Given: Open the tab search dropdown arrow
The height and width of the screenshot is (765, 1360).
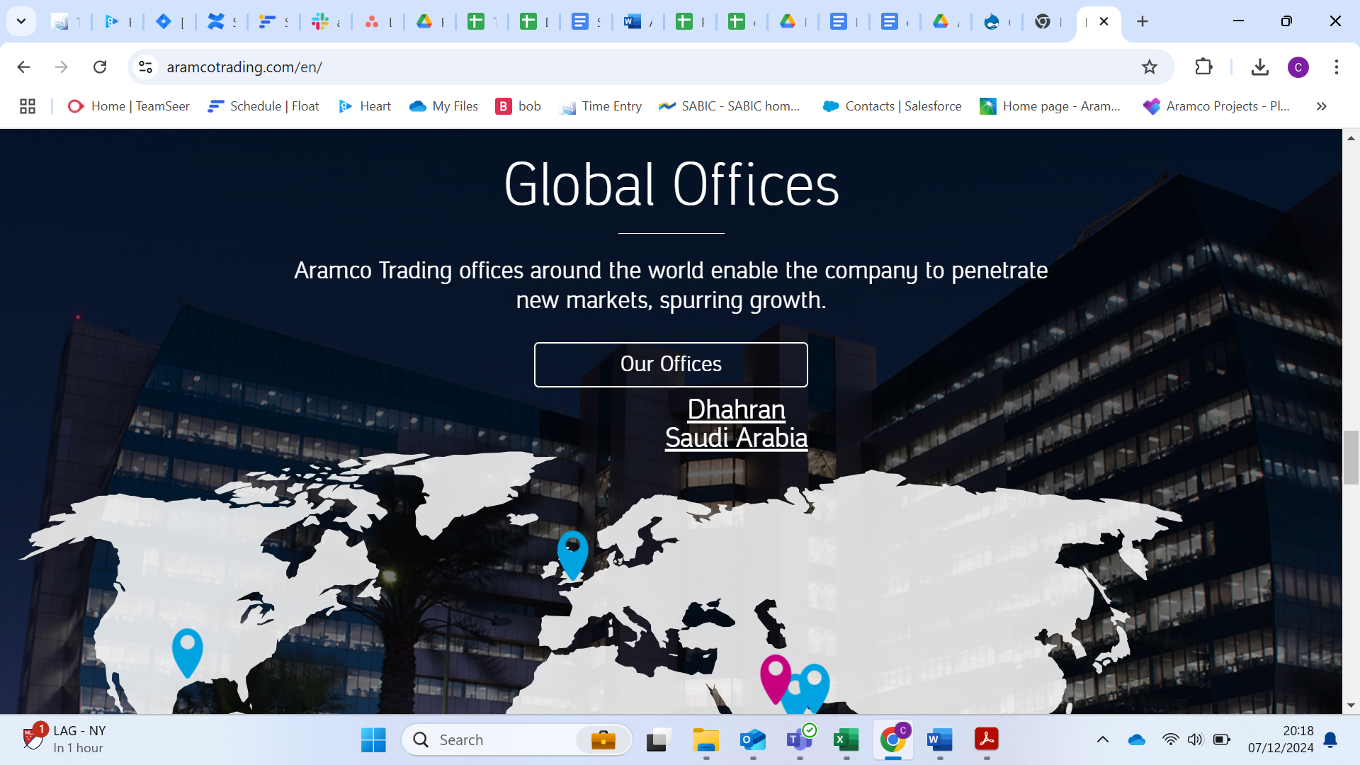Looking at the screenshot, I should coord(21,21).
